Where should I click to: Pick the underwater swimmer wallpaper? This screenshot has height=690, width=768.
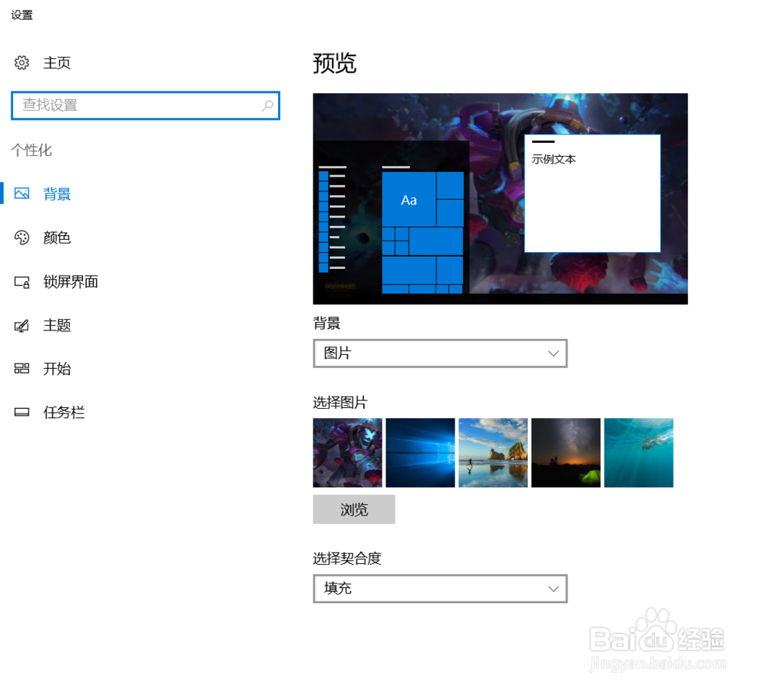click(x=638, y=453)
